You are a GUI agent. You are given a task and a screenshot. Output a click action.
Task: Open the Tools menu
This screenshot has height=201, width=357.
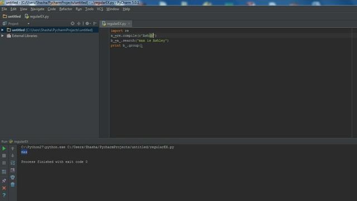pos(89,9)
